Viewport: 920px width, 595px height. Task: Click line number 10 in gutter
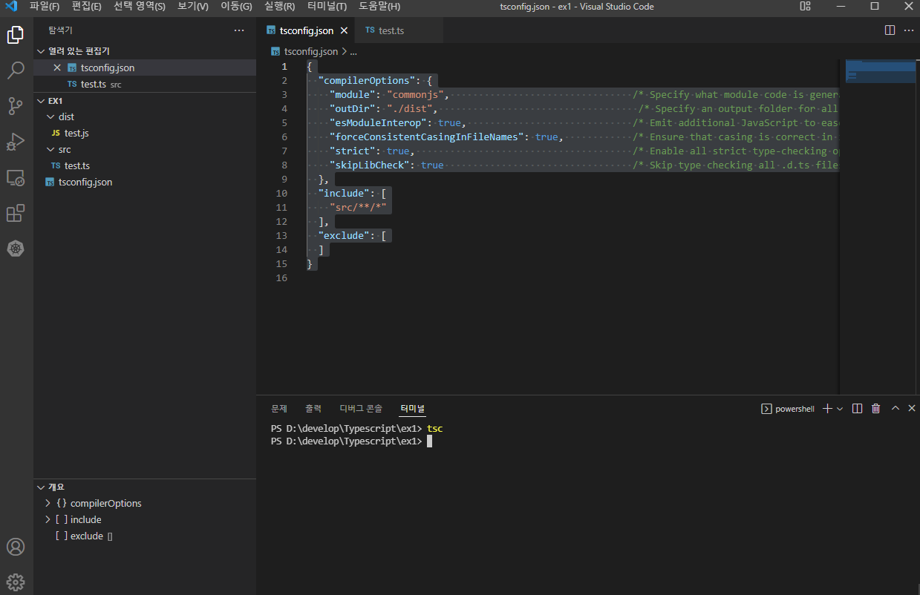tap(281, 193)
